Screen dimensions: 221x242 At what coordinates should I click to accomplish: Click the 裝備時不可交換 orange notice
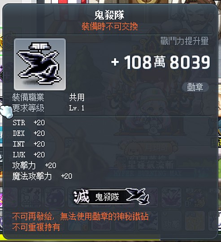(109, 26)
